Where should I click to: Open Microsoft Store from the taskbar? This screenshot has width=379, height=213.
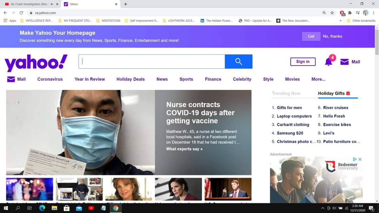pos(66,208)
